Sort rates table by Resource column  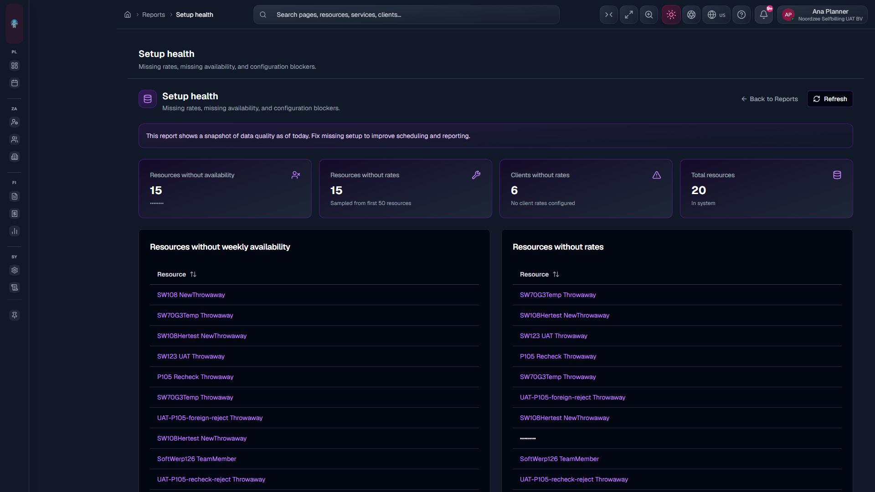click(540, 274)
